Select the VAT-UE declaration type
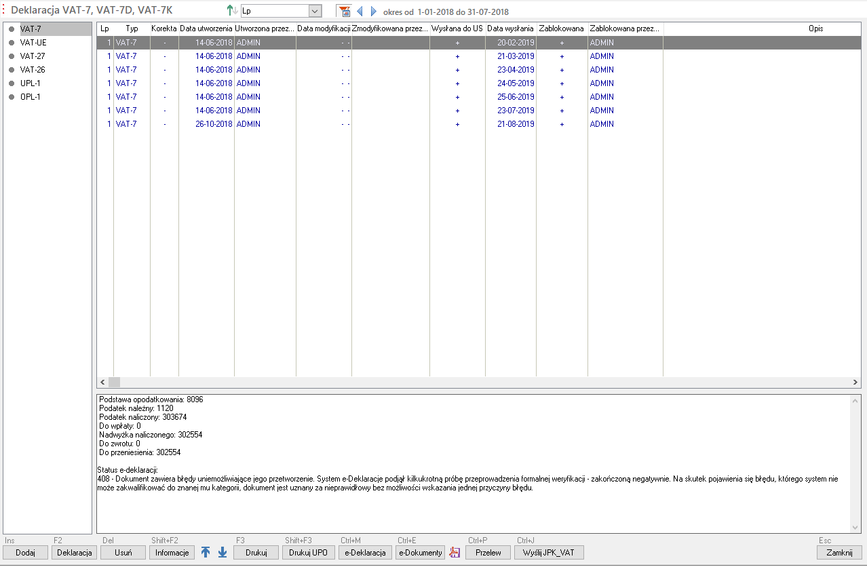867x567 pixels. tap(33, 43)
